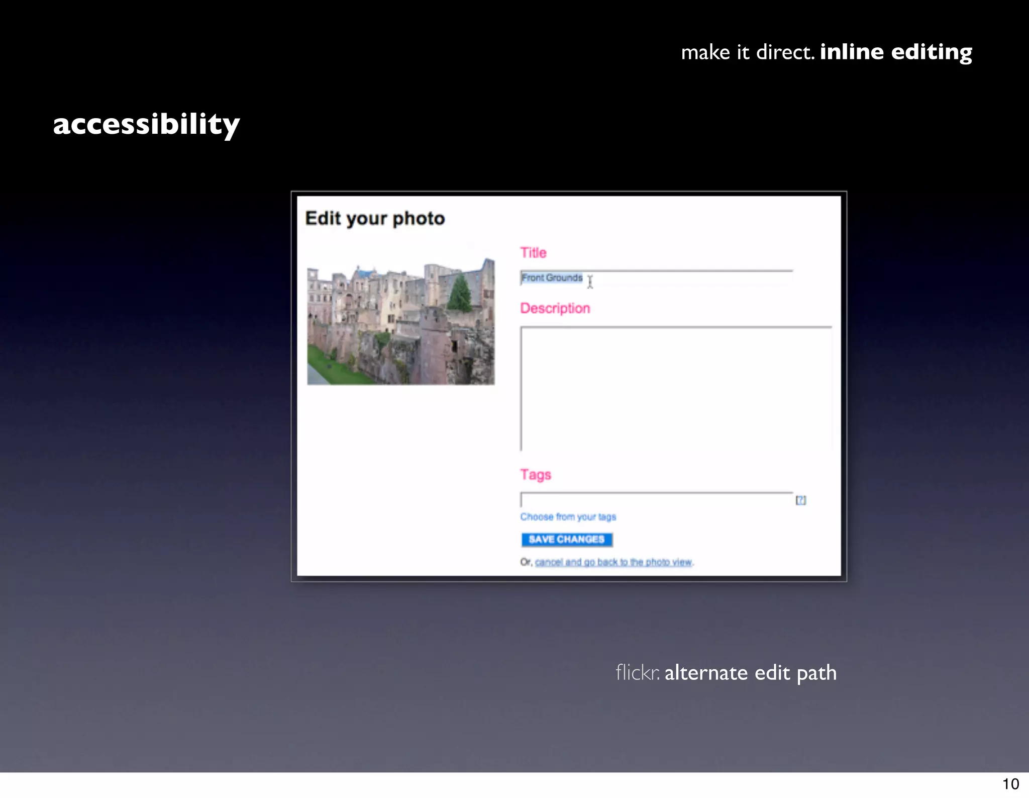The width and height of the screenshot is (1029, 798).
Task: Click the 'flickr. alternate edit path' caption
Action: tap(726, 673)
